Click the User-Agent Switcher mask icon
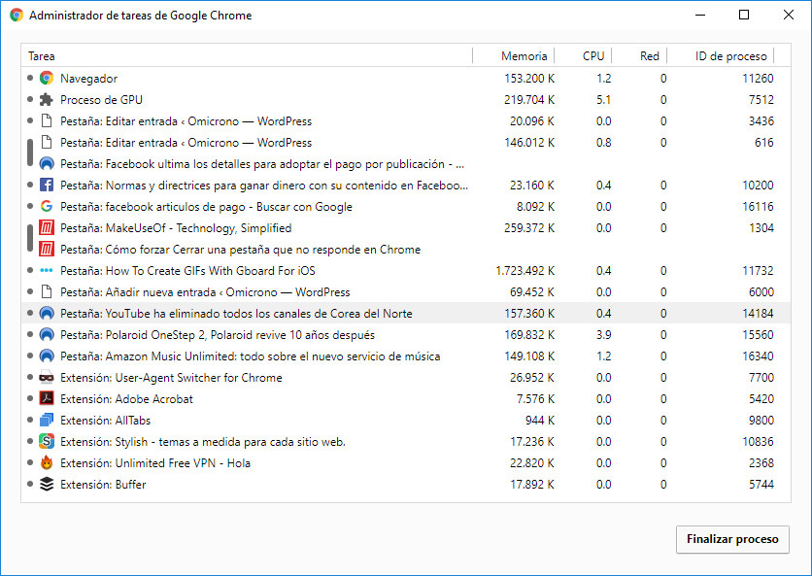Screen dimensions: 812x576 coord(46,377)
